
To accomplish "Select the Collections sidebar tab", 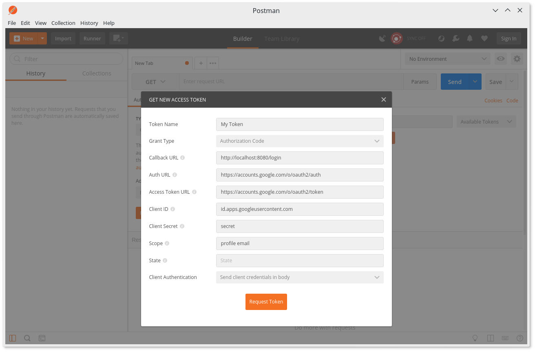I will [97, 73].
